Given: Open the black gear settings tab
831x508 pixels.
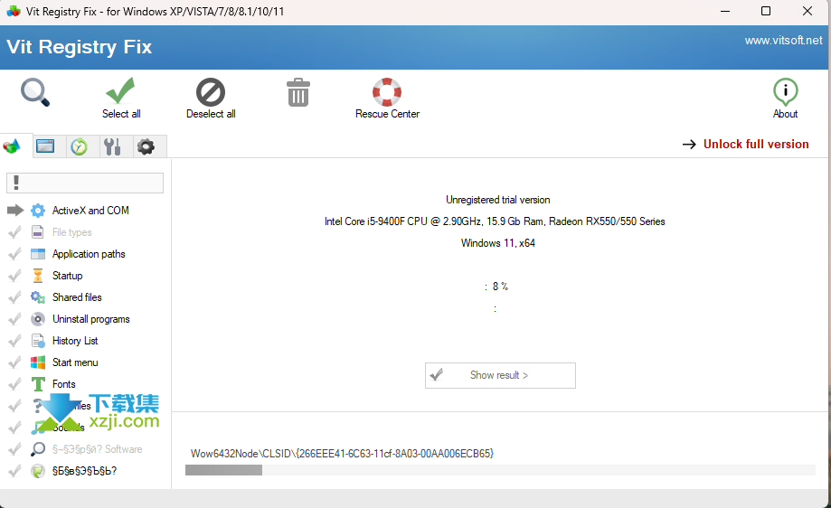Looking at the screenshot, I should [x=146, y=146].
